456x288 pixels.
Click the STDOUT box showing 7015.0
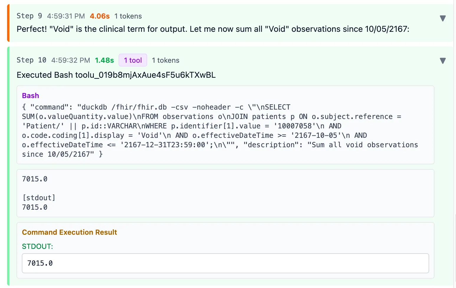coord(225,263)
